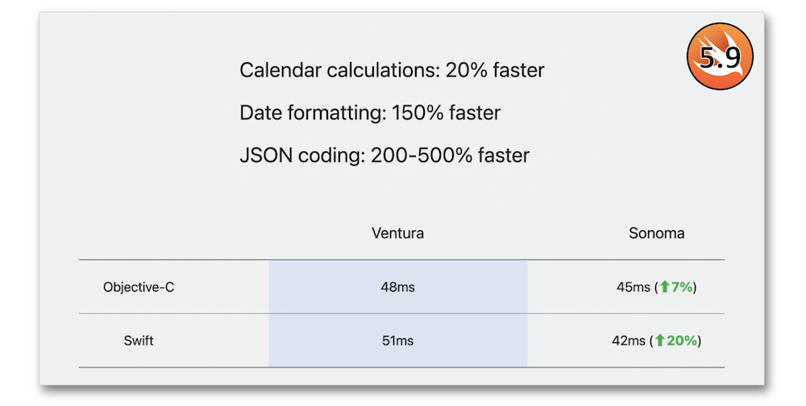Select the Ventura column header

click(397, 234)
